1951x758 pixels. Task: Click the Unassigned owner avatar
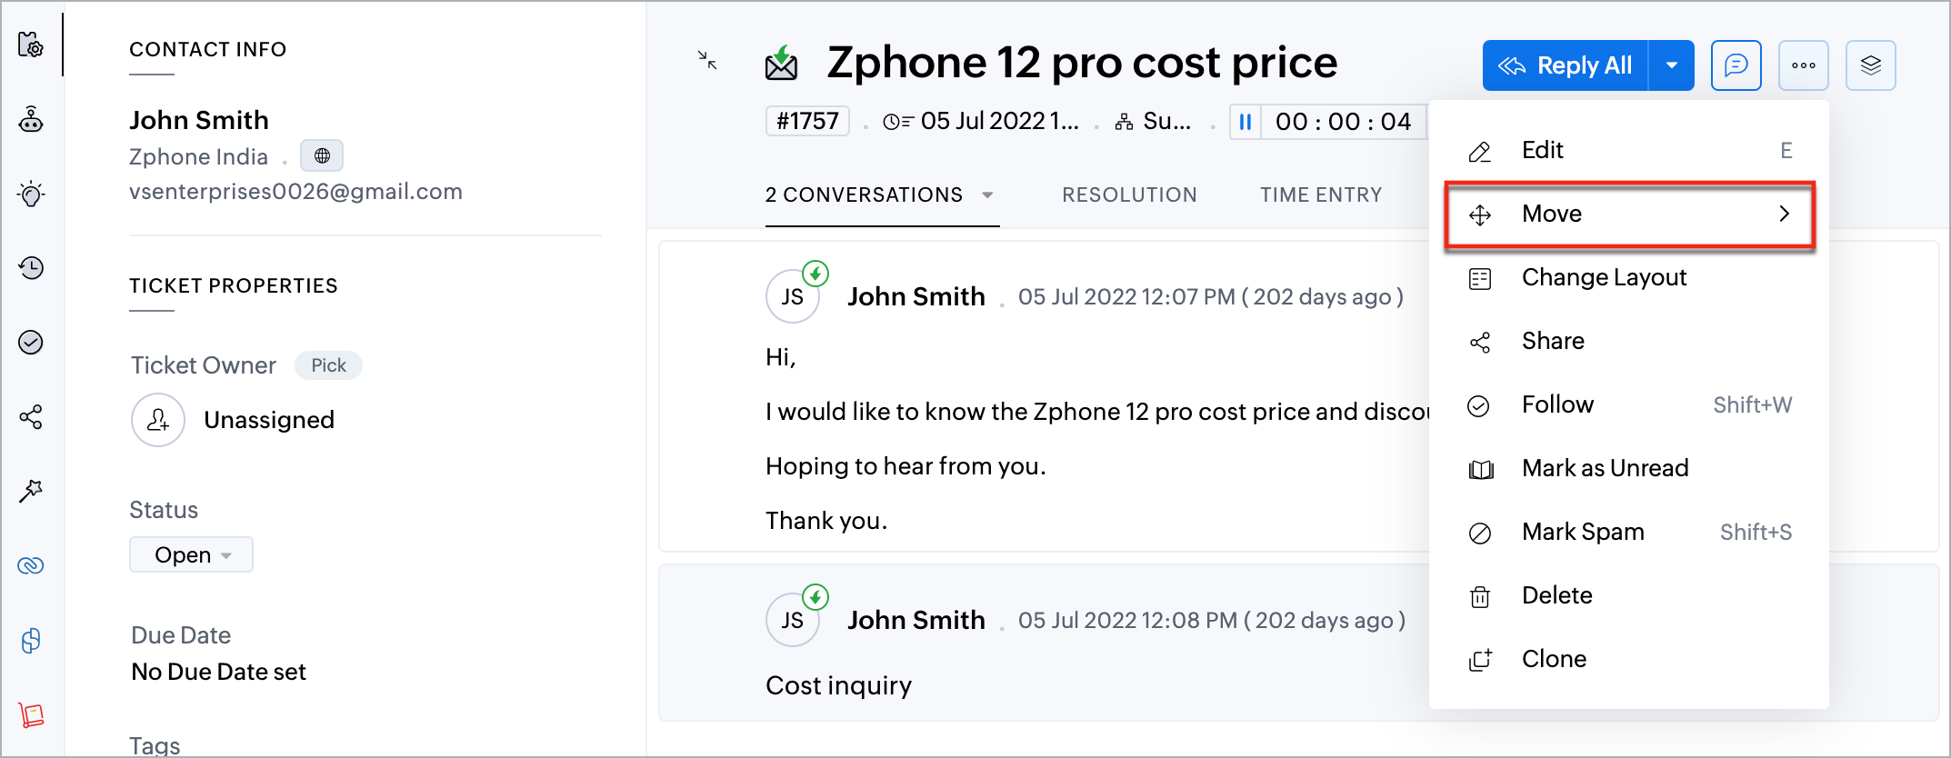(x=158, y=420)
